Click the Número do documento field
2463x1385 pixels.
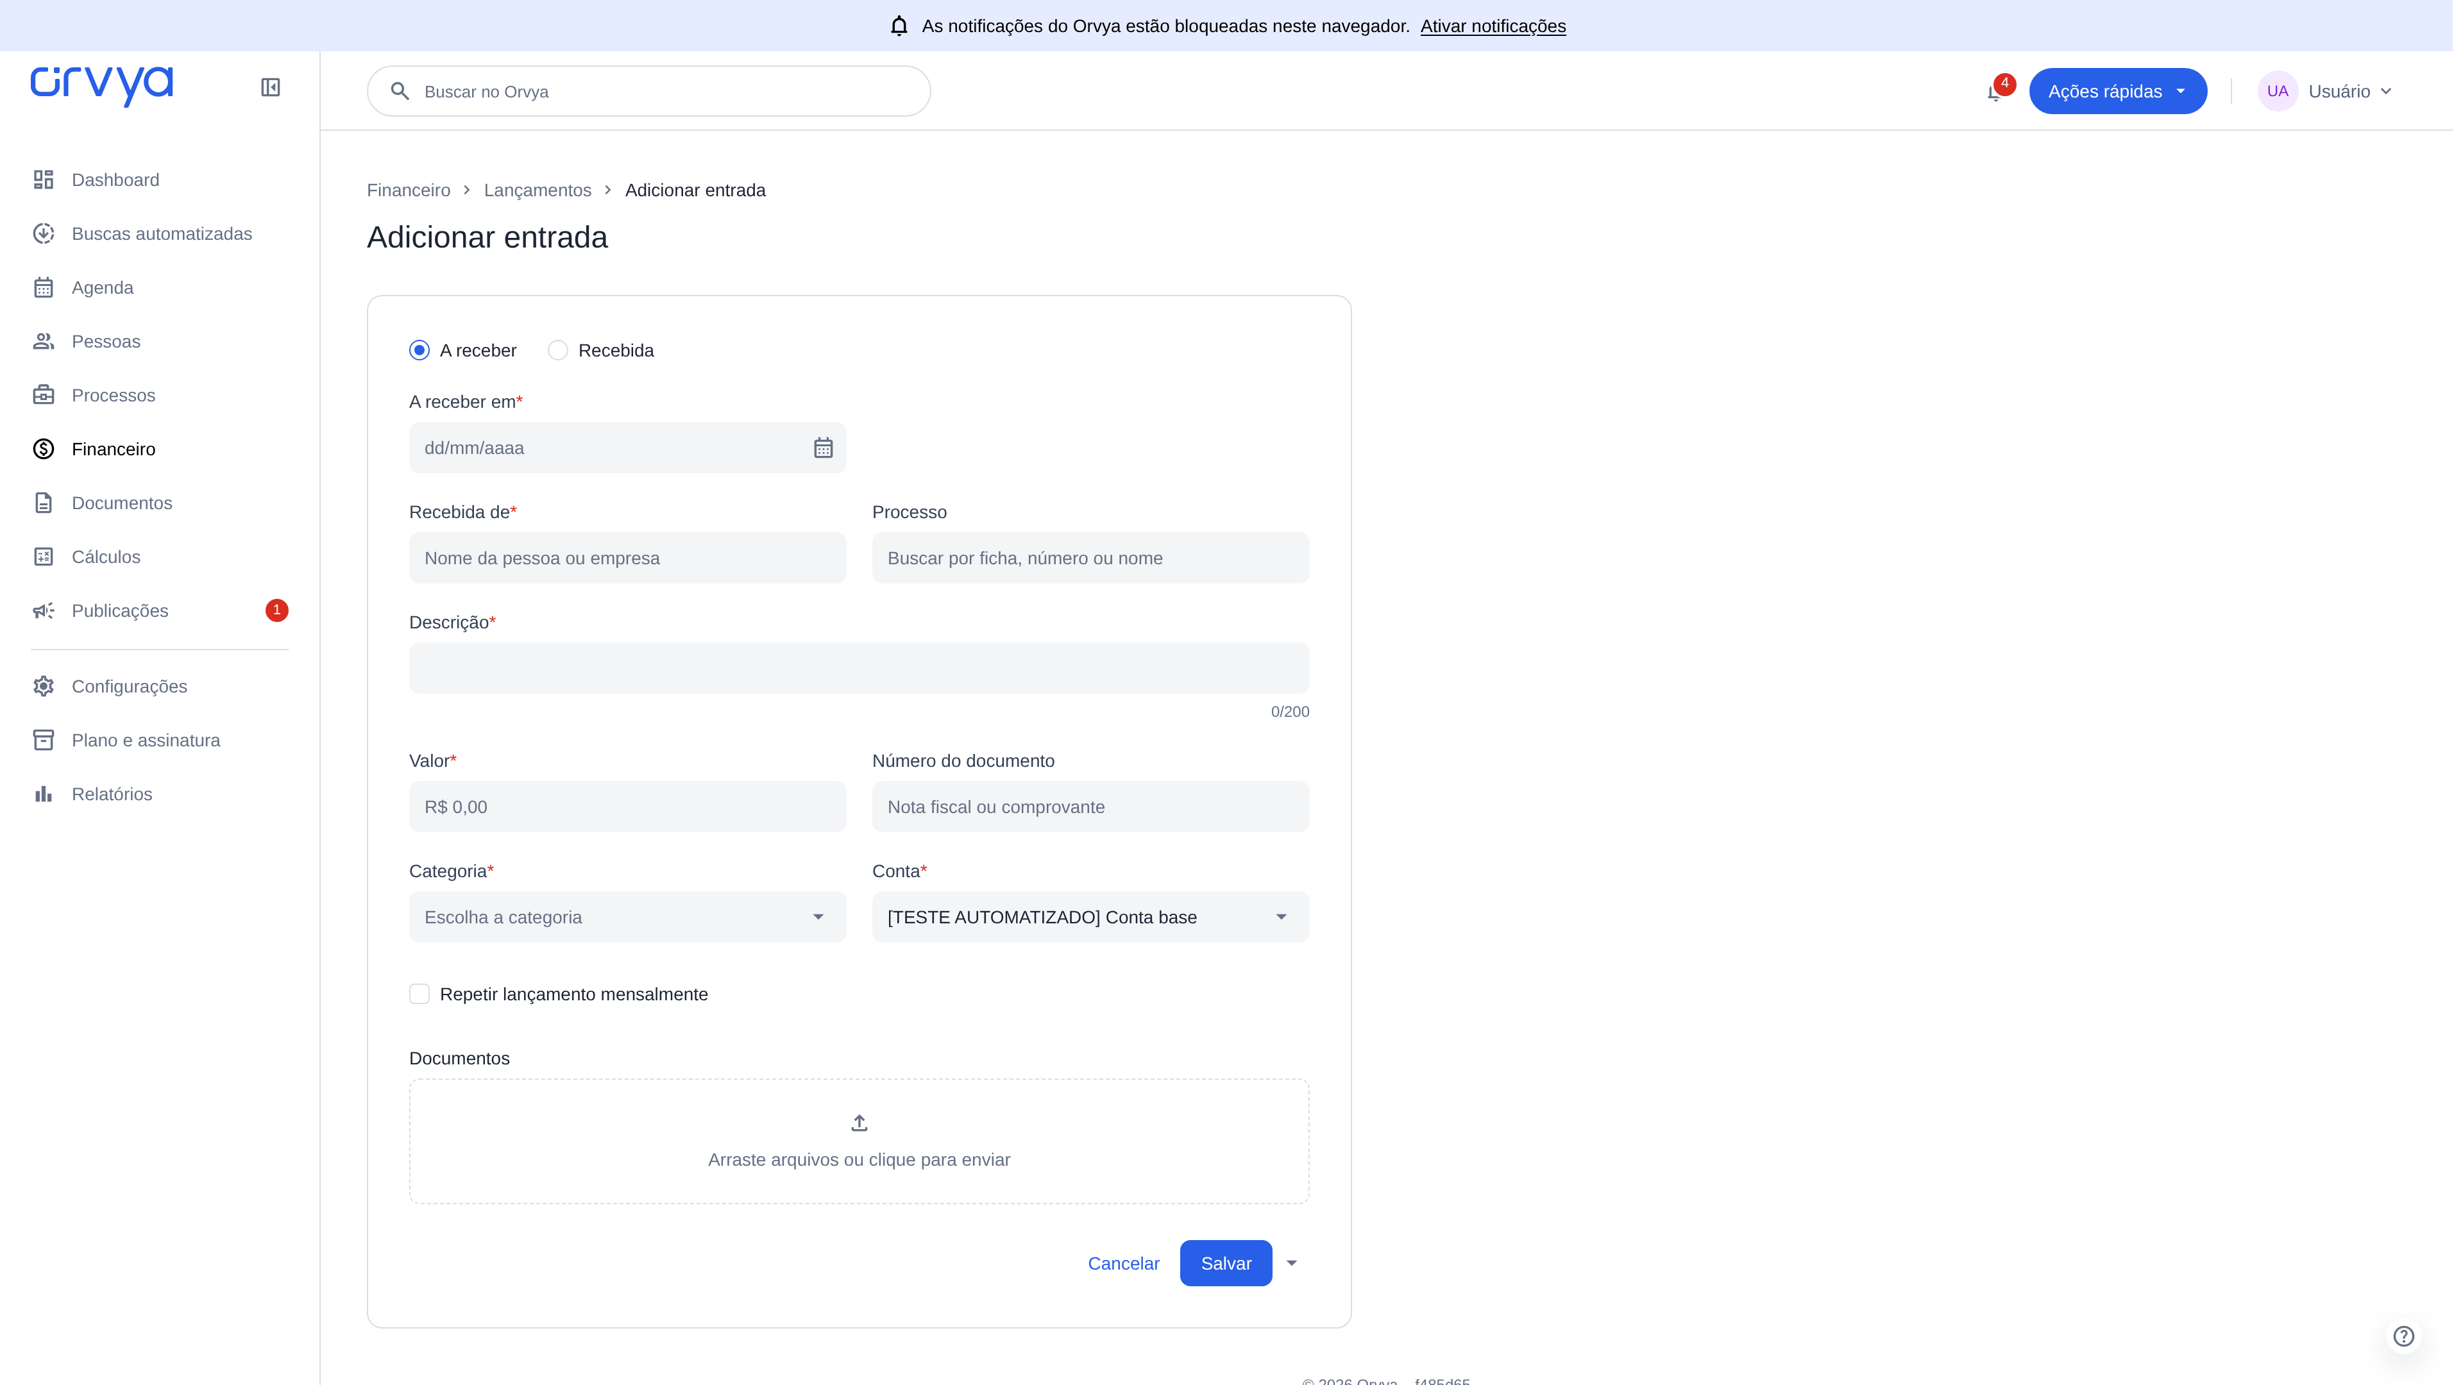[1090, 806]
